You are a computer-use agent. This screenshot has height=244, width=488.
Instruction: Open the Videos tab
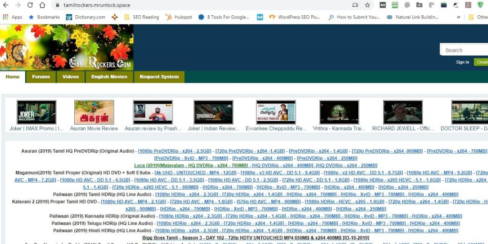(x=71, y=77)
